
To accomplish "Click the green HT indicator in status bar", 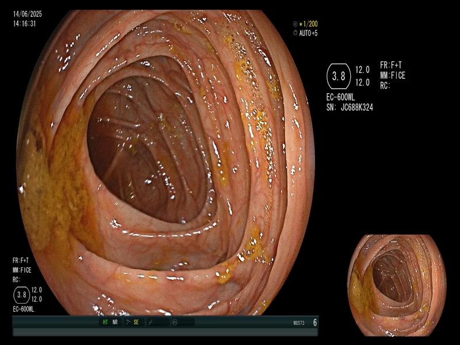I will tap(105, 322).
